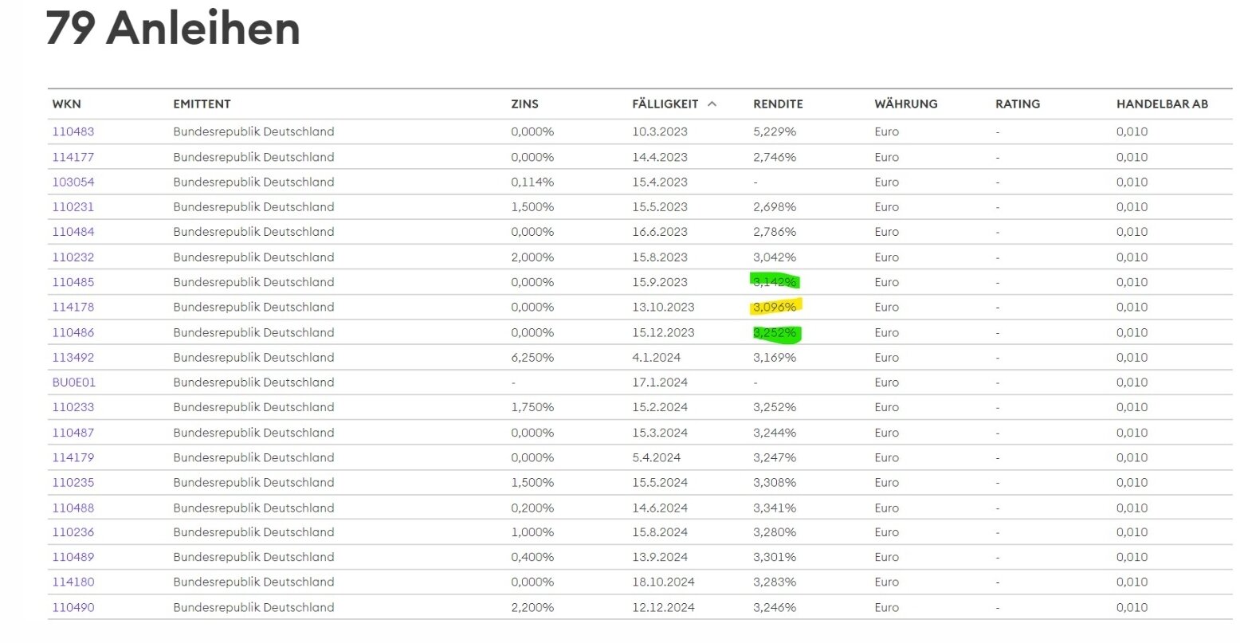Open bond WKN 110486
The image size is (1240, 643).
tap(73, 332)
